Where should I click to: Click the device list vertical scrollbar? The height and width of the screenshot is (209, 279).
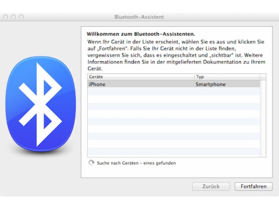click(263, 118)
